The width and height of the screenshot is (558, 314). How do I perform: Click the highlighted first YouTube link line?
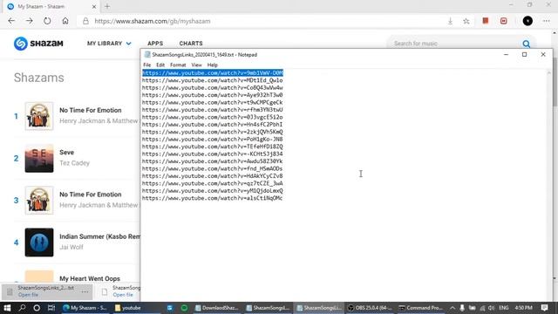coord(213,73)
